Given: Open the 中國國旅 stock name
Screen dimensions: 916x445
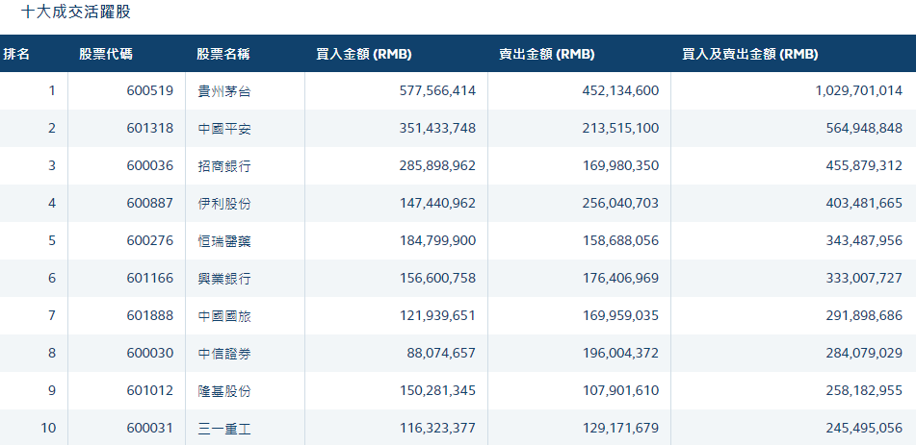Looking at the screenshot, I should tap(224, 316).
